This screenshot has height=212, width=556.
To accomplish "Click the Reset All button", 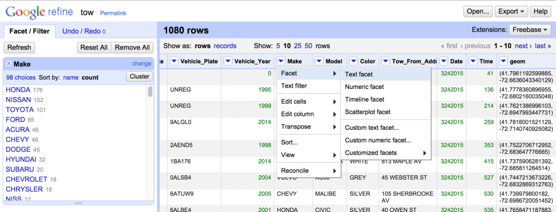I will coord(94,48).
